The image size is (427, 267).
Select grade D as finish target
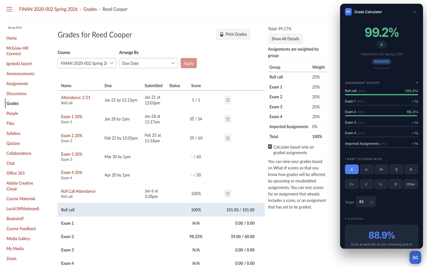coord(396,184)
